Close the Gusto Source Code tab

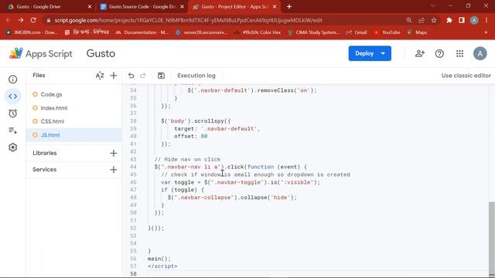coord(183,7)
